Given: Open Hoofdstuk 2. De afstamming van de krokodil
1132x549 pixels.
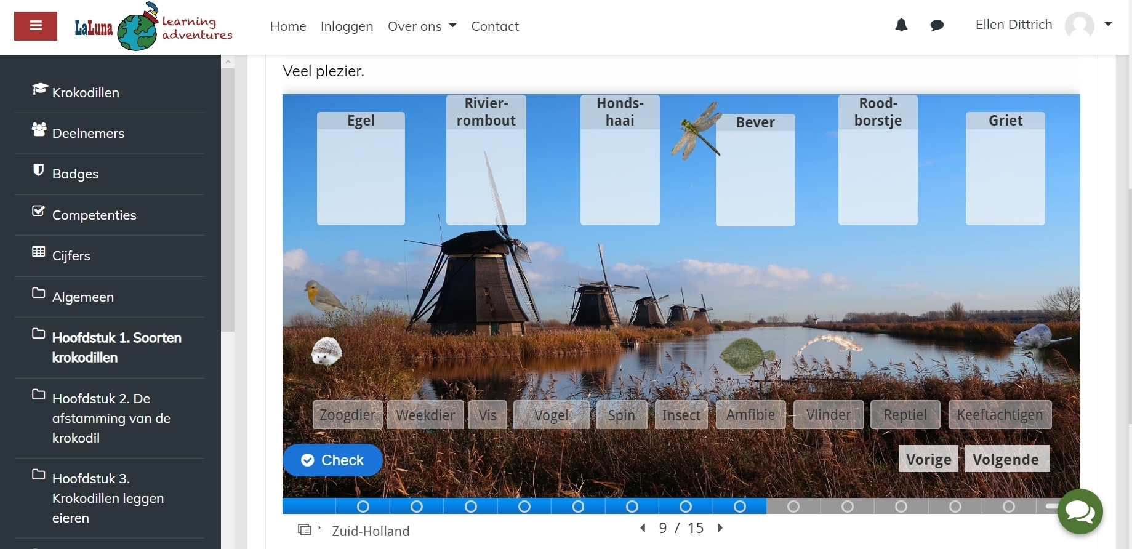Looking at the screenshot, I should (x=111, y=418).
